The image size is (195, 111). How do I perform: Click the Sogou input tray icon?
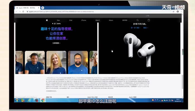click(x=153, y=100)
